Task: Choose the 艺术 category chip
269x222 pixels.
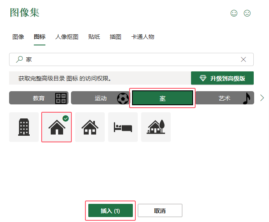Action: tap(224, 98)
